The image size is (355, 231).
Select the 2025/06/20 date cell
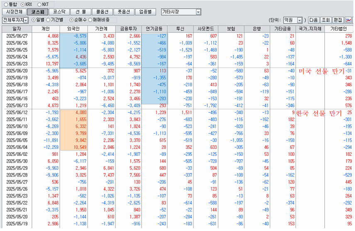[17, 71]
